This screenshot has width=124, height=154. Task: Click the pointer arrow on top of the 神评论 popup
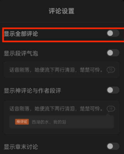click(x=108, y=115)
